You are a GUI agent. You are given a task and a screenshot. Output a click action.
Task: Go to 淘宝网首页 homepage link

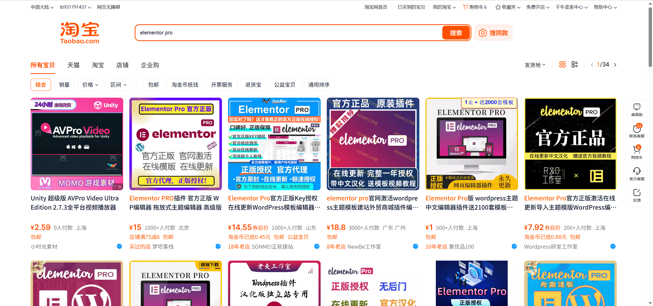375,7
